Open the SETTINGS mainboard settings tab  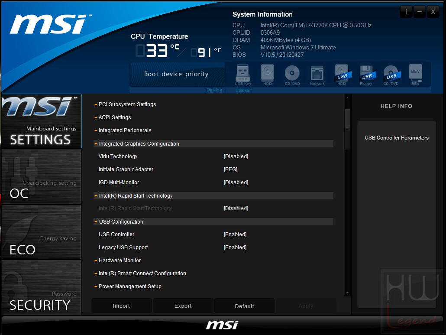click(42, 121)
